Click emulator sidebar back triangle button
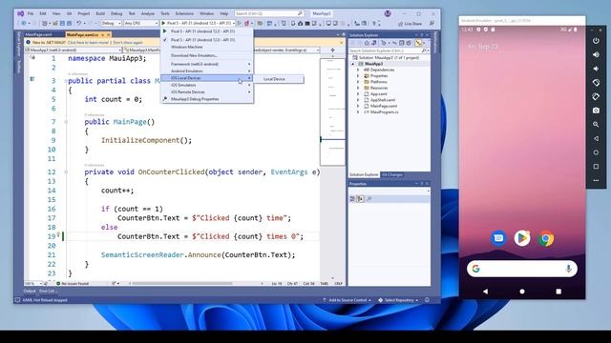The width and height of the screenshot is (611, 343). 596,138
